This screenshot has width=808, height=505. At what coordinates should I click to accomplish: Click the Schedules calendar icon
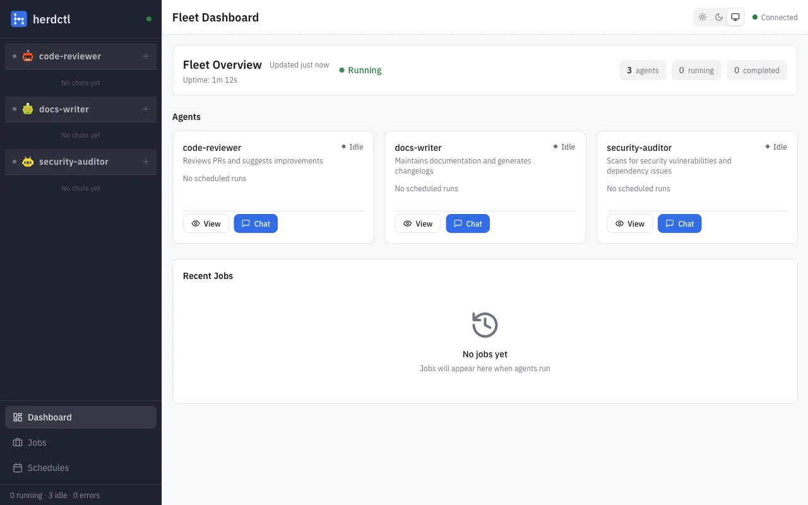[17, 468]
